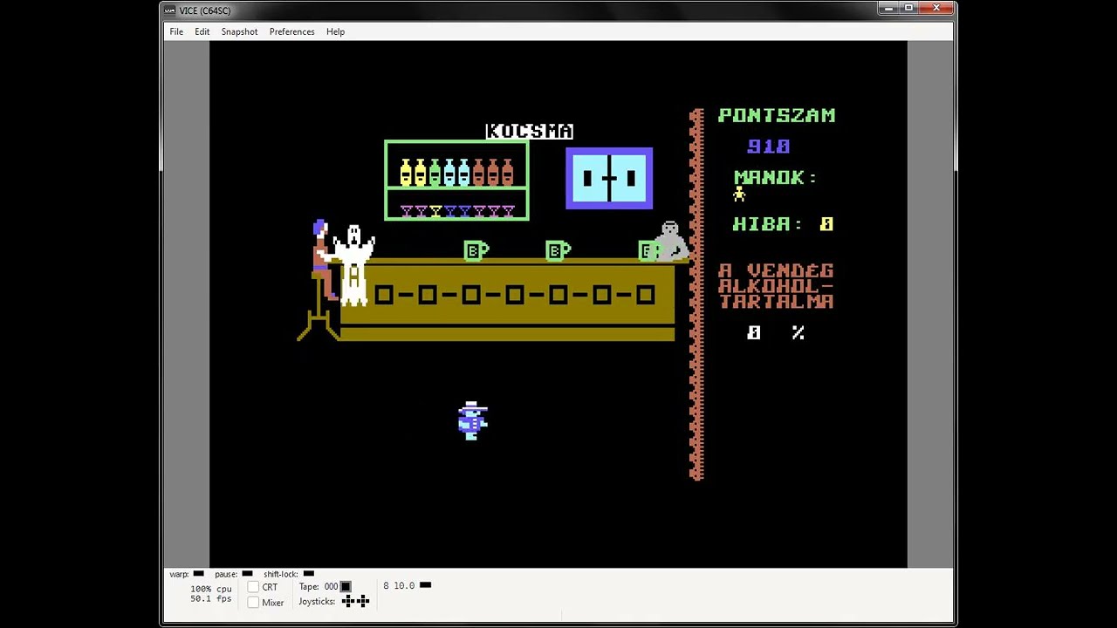
Task: Click the bartender on the stool
Action: 323,260
